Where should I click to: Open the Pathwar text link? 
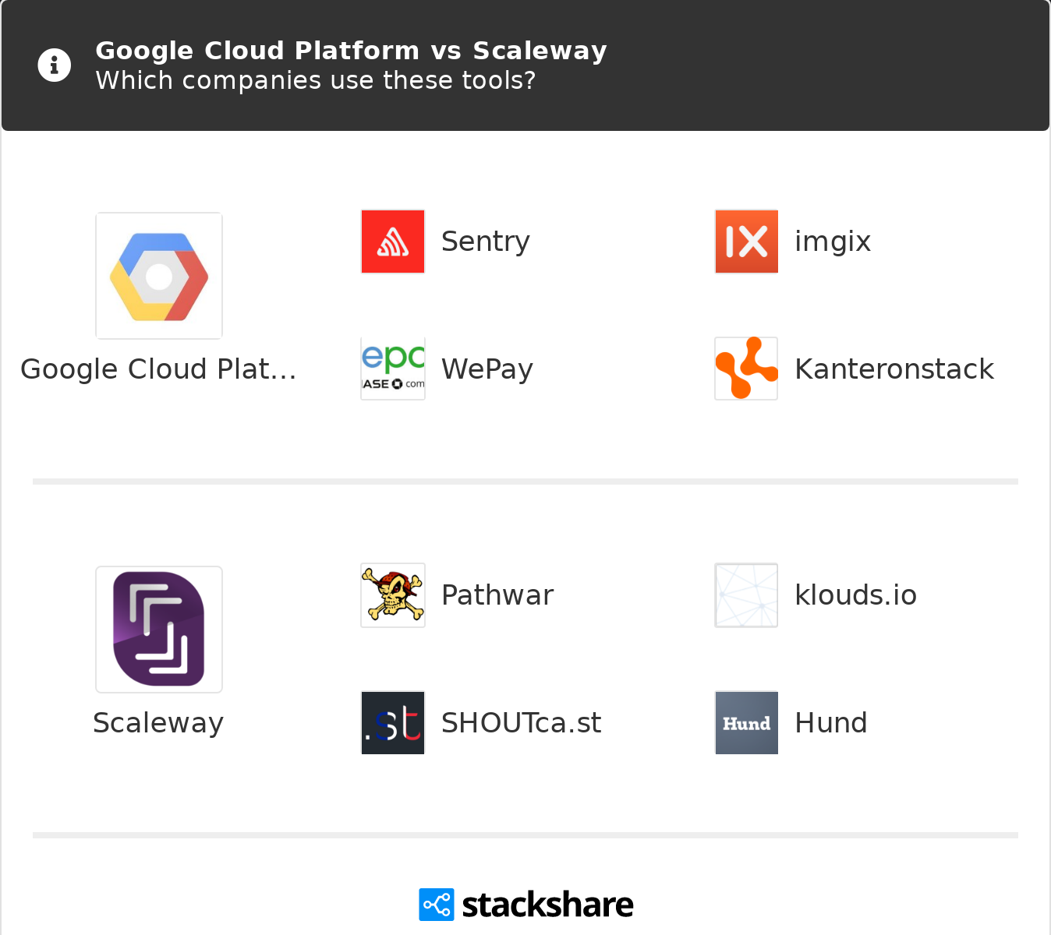click(x=497, y=595)
